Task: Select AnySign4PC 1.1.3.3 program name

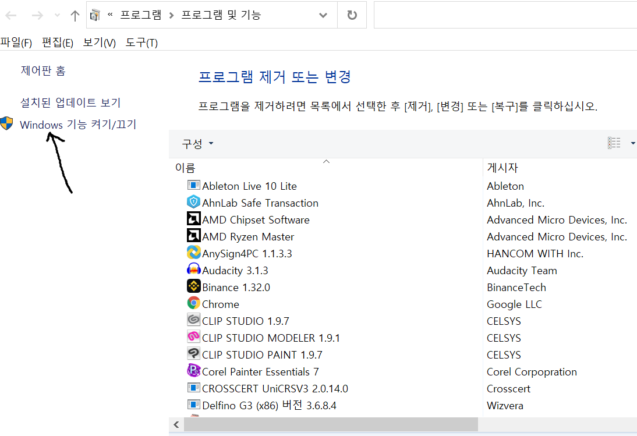Action: point(247,253)
